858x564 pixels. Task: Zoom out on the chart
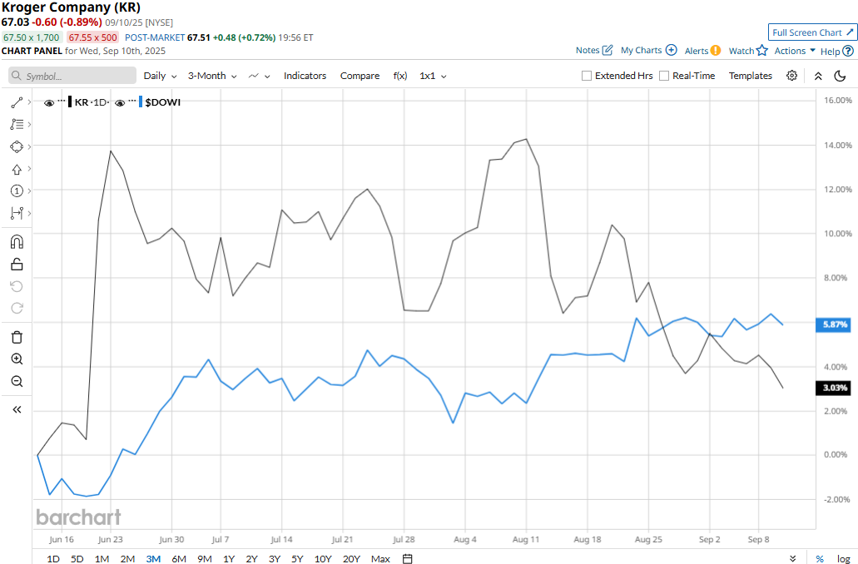coord(17,381)
